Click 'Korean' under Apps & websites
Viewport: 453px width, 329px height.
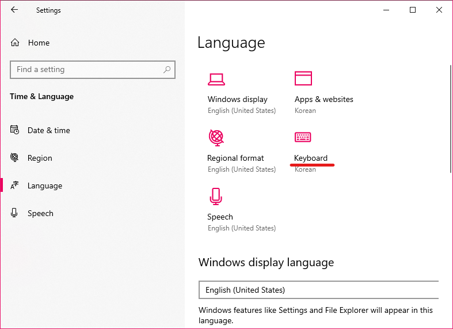point(305,111)
